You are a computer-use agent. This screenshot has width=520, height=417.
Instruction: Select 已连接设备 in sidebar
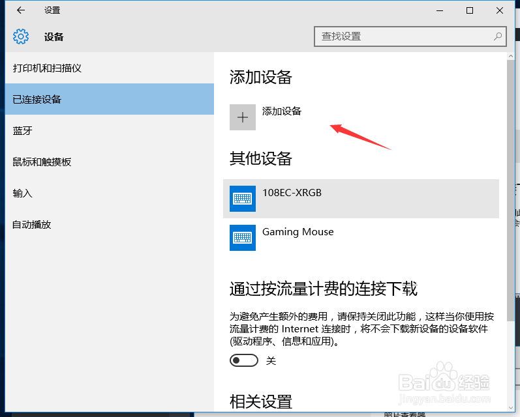pyautogui.click(x=110, y=99)
